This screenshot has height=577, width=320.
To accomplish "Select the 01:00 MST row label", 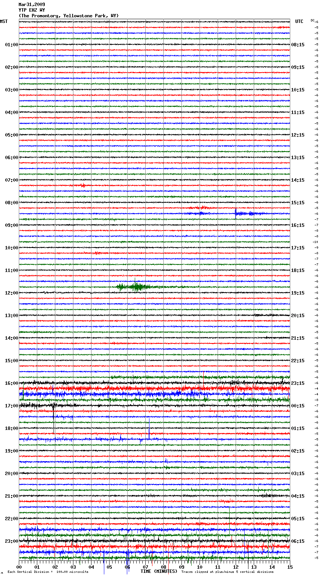I will [12, 45].
